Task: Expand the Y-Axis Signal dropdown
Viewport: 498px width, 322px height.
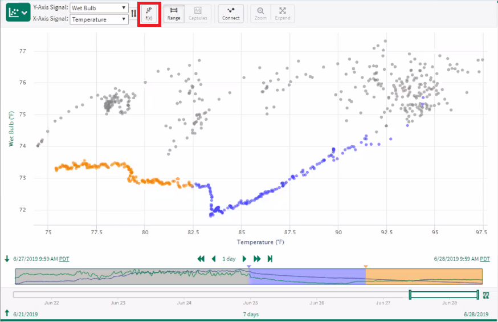Action: click(x=99, y=8)
